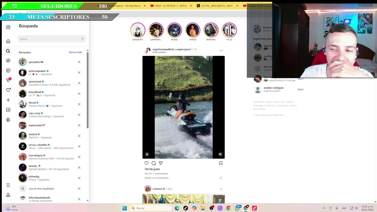This screenshot has height=212, width=377.
Task: Remove blessd from recent searches
Action: (79, 104)
